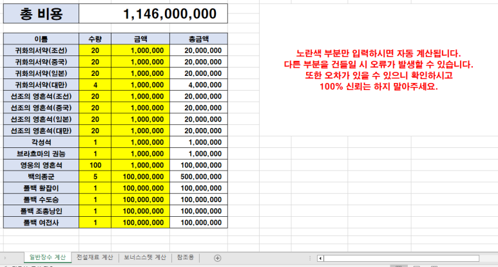Select the 귀화의서약(대만) name cell
498x267 pixels.
(41, 85)
